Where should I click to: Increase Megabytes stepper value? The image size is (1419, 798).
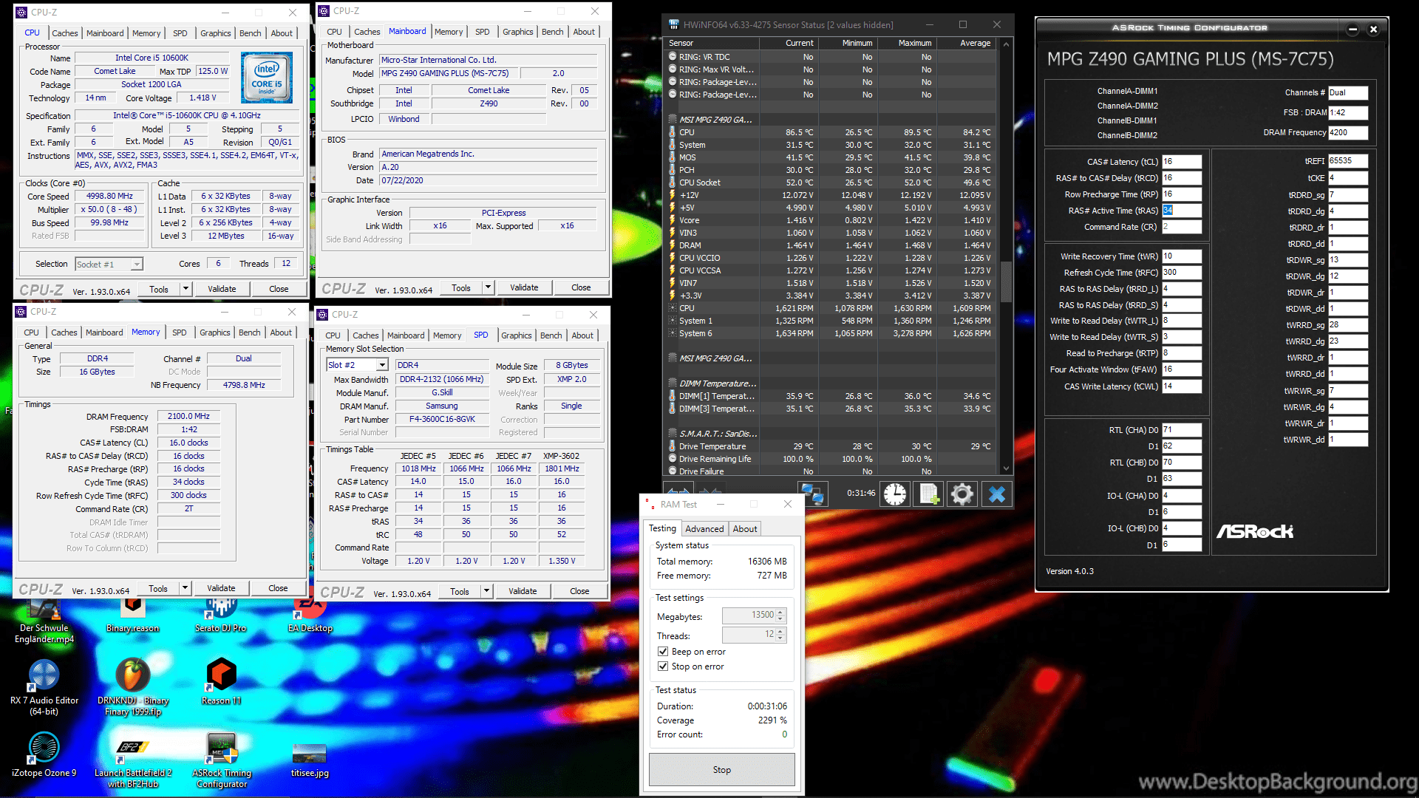[x=781, y=612]
